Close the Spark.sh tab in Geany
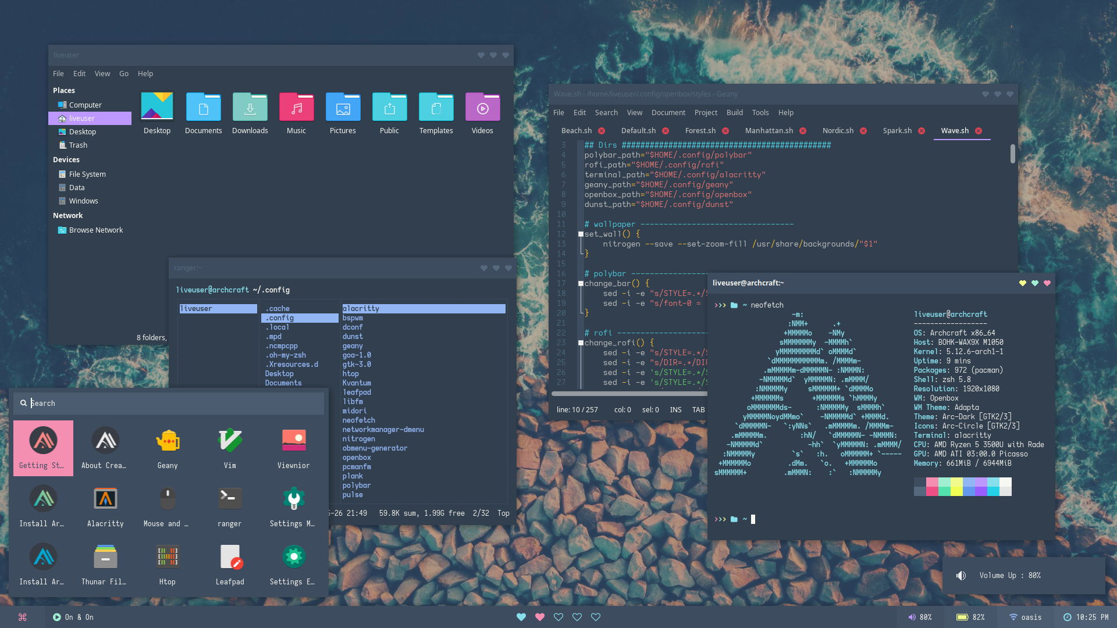 click(x=922, y=131)
